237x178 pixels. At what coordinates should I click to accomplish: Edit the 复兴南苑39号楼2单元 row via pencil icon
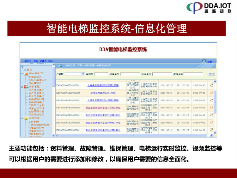tap(211, 130)
